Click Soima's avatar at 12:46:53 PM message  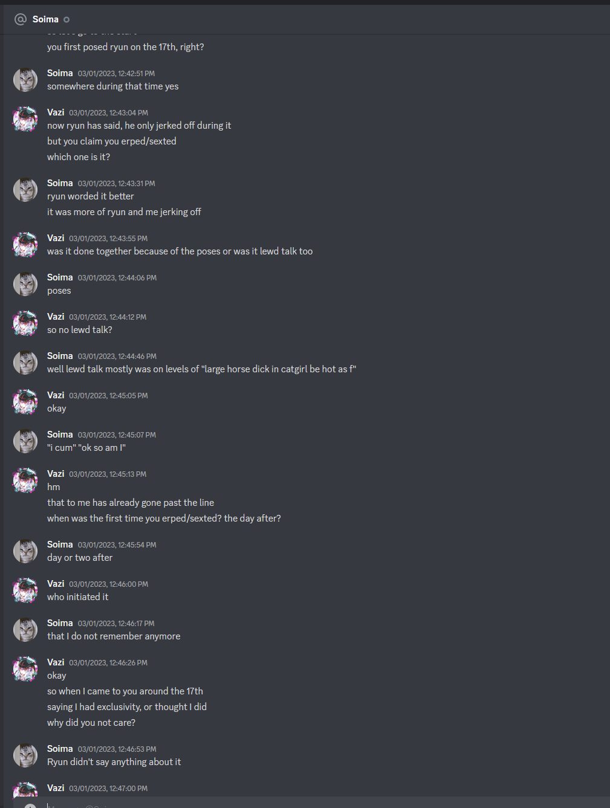click(x=25, y=755)
